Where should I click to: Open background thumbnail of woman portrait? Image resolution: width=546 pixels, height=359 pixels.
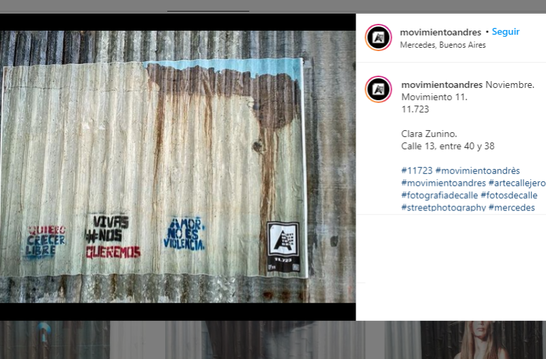483,340
